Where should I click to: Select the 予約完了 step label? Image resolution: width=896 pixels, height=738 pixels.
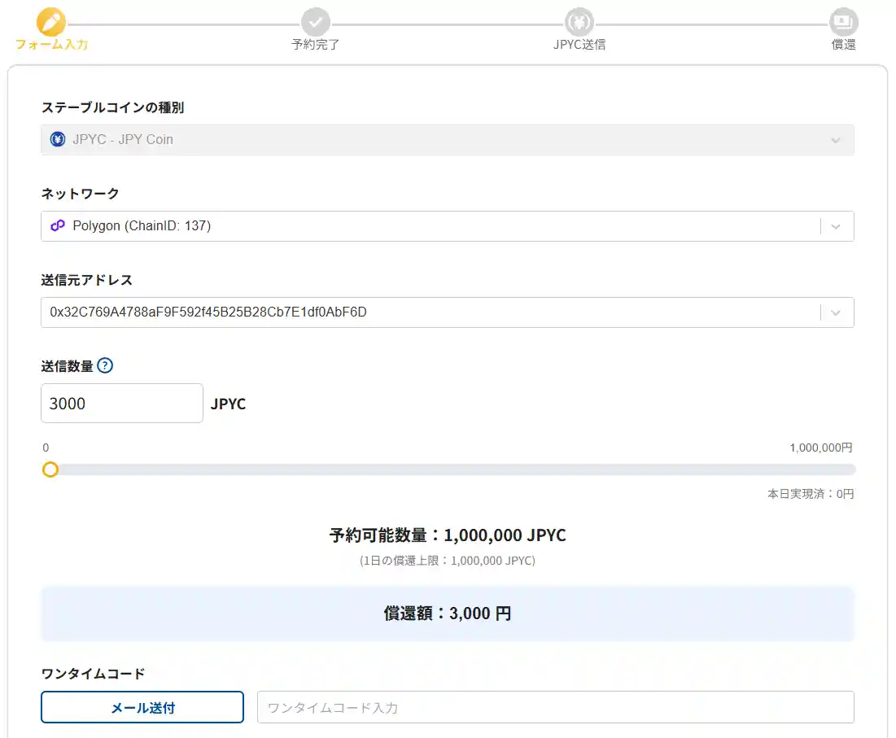coord(316,45)
